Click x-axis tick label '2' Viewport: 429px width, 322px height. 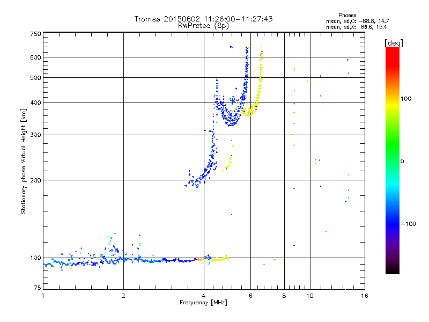[123, 296]
